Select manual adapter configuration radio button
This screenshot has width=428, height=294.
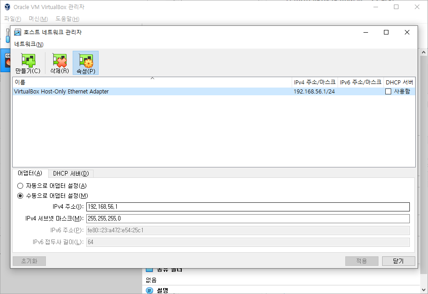coord(20,196)
